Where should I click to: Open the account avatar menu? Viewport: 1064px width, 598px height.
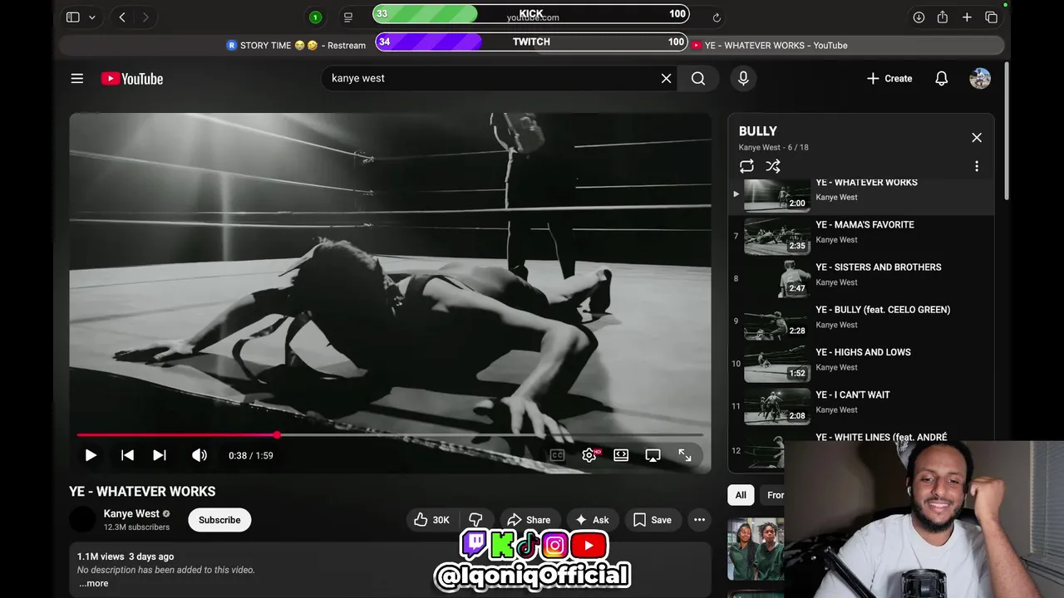click(x=980, y=78)
